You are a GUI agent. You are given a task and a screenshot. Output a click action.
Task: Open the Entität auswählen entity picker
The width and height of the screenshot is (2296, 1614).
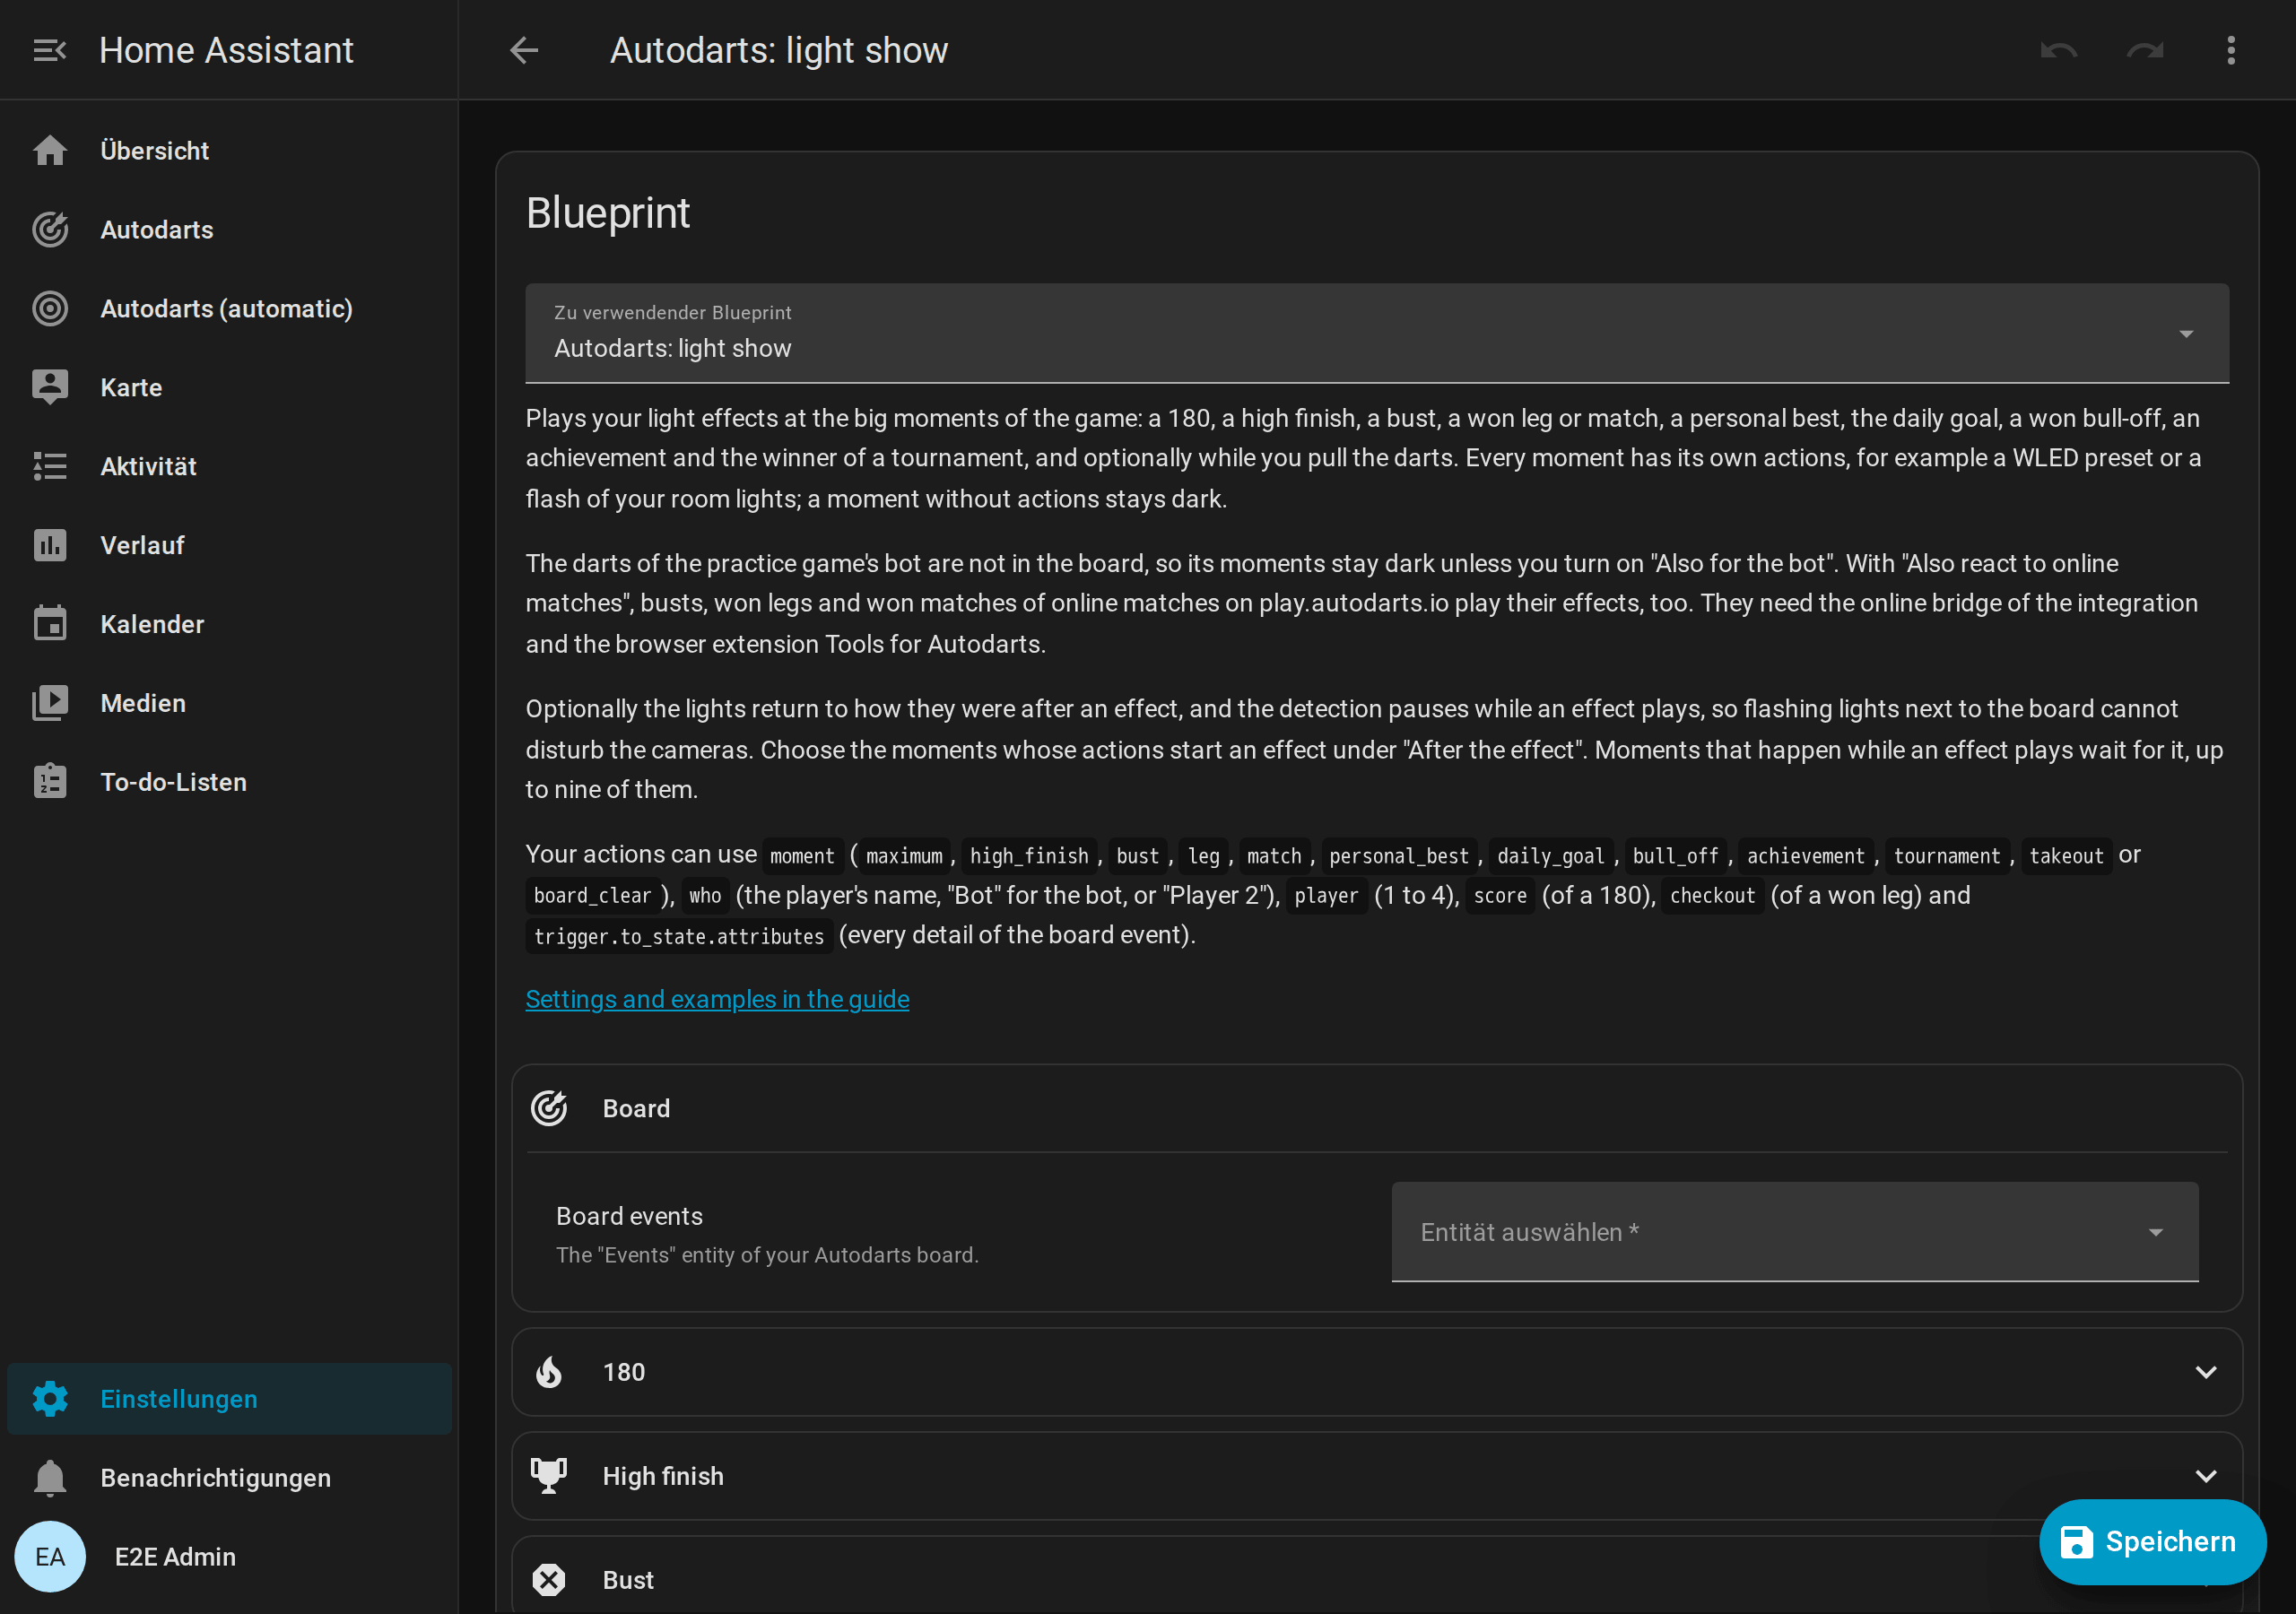[1795, 1232]
